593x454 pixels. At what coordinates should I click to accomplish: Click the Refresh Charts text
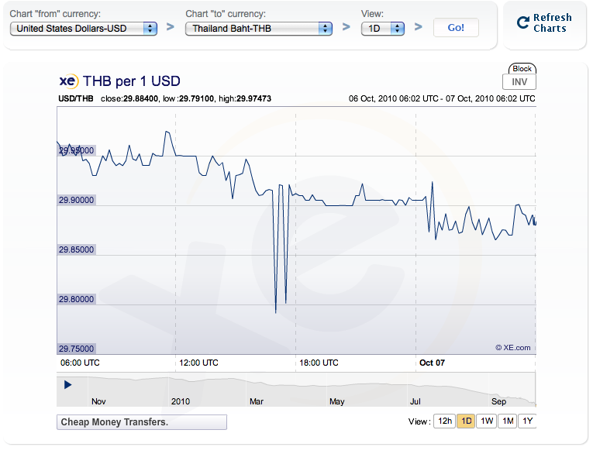552,23
